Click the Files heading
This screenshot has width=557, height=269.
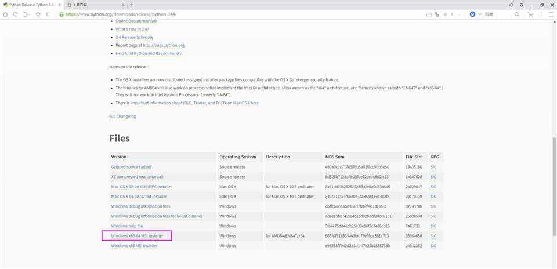[x=120, y=139]
